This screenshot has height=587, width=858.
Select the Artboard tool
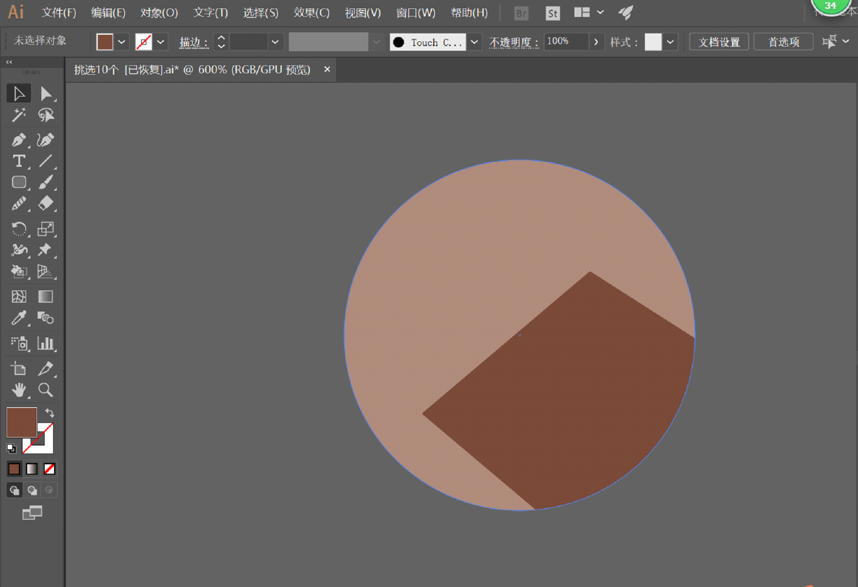click(x=19, y=369)
